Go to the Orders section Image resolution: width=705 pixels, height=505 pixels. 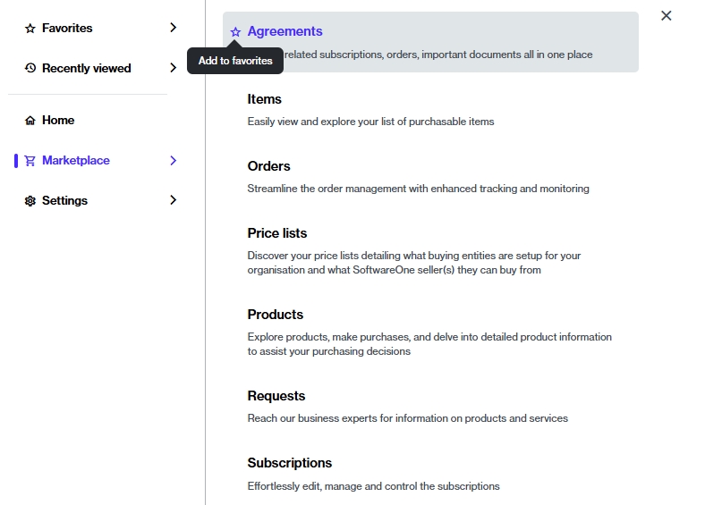268,166
